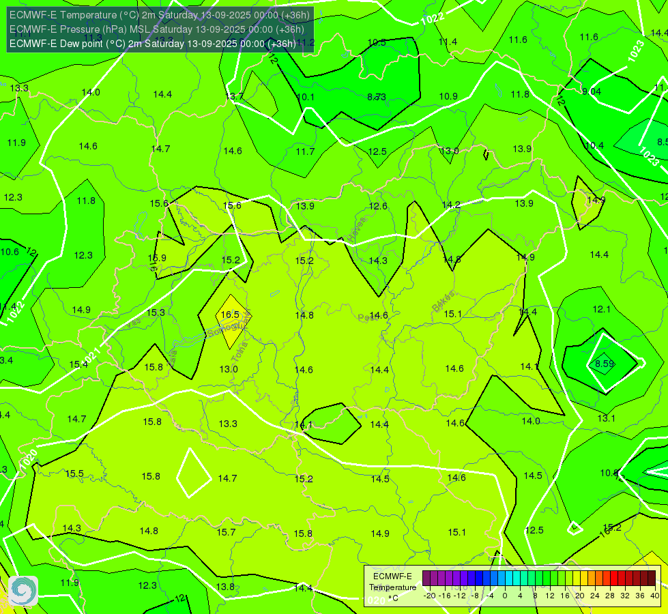Click the Heves county label
This screenshot has height=614, width=668.
[x=357, y=230]
